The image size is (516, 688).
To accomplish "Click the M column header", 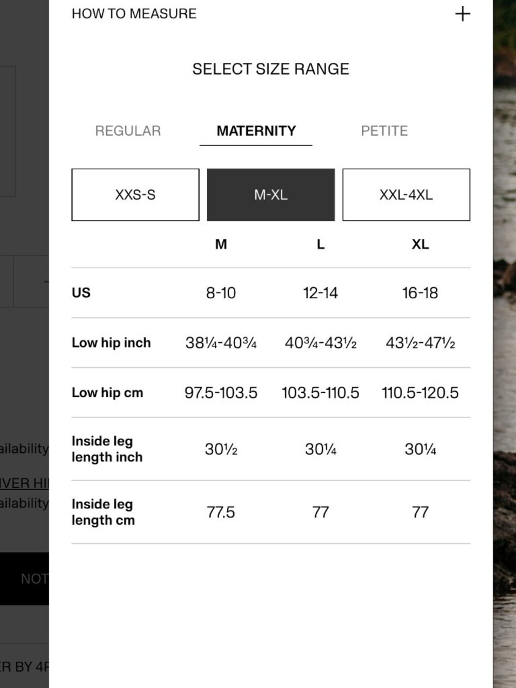I will (221, 244).
